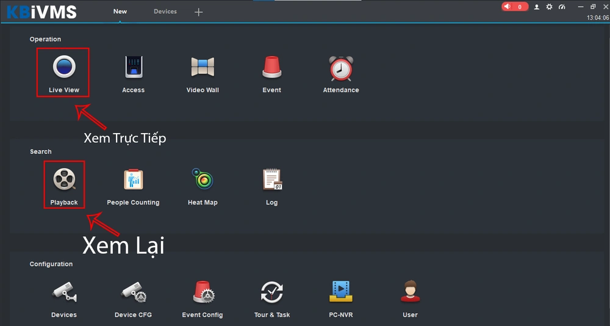The width and height of the screenshot is (610, 326).
Task: Open the PC-NVR module
Action: 340,292
